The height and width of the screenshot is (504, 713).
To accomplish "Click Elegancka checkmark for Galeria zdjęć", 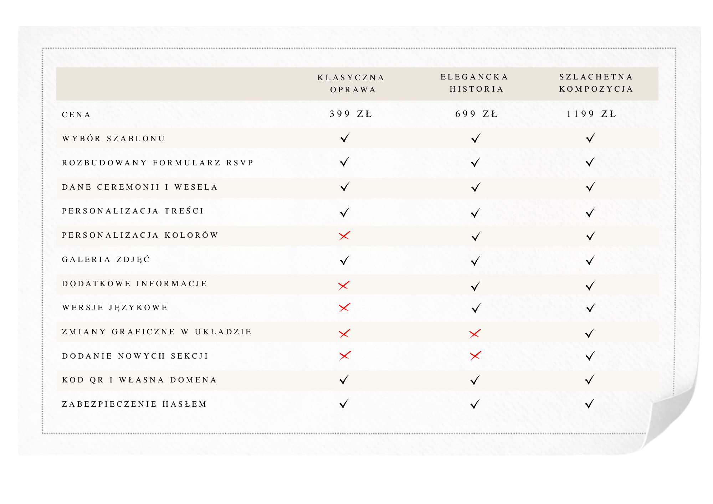I will click(476, 261).
